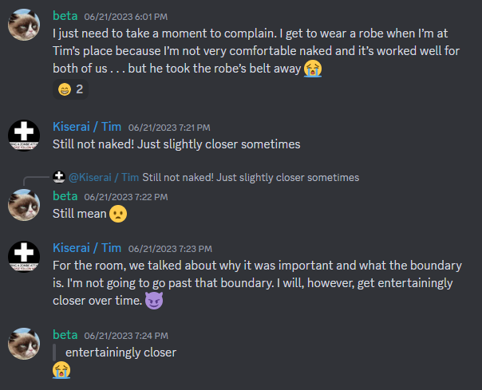The height and width of the screenshot is (390, 482).
Task: Click beta's username on the 7:22 PM message
Action: coord(65,196)
